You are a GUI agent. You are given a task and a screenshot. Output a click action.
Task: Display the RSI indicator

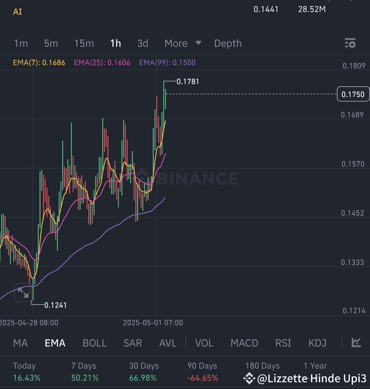tap(283, 342)
